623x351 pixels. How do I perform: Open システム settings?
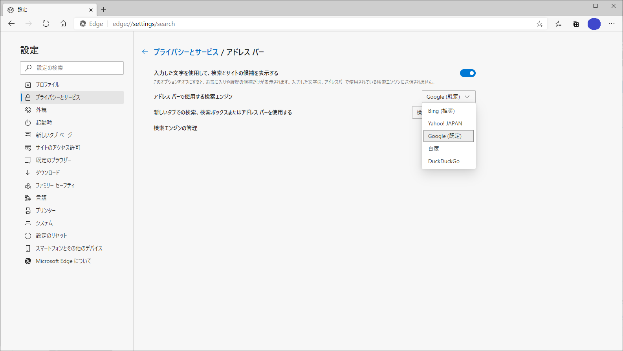click(x=72, y=223)
